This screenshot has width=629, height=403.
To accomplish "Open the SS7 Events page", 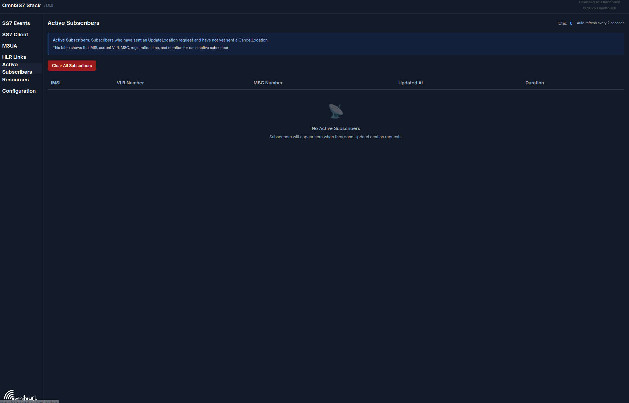I will [16, 23].
